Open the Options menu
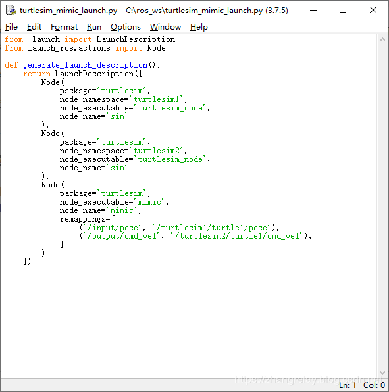The width and height of the screenshot is (389, 392). (126, 27)
